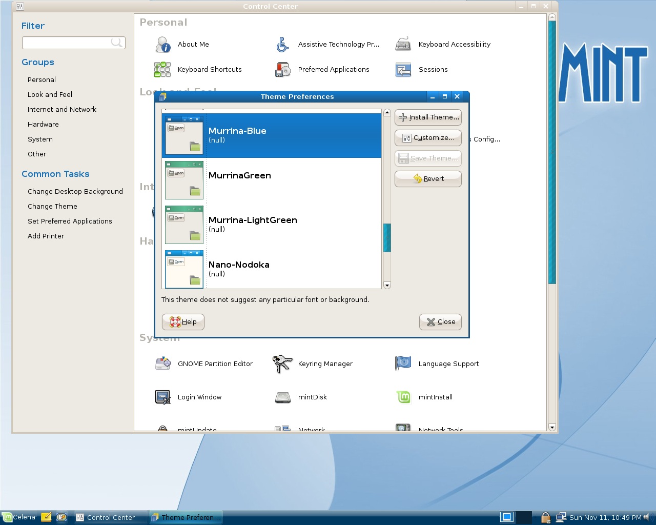656x525 pixels.
Task: Select the Nano-Nodoka theme thumbnail
Action: point(184,269)
